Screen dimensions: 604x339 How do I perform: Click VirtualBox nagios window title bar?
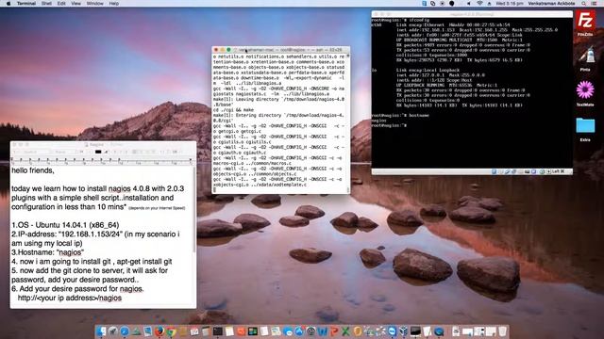472,14
